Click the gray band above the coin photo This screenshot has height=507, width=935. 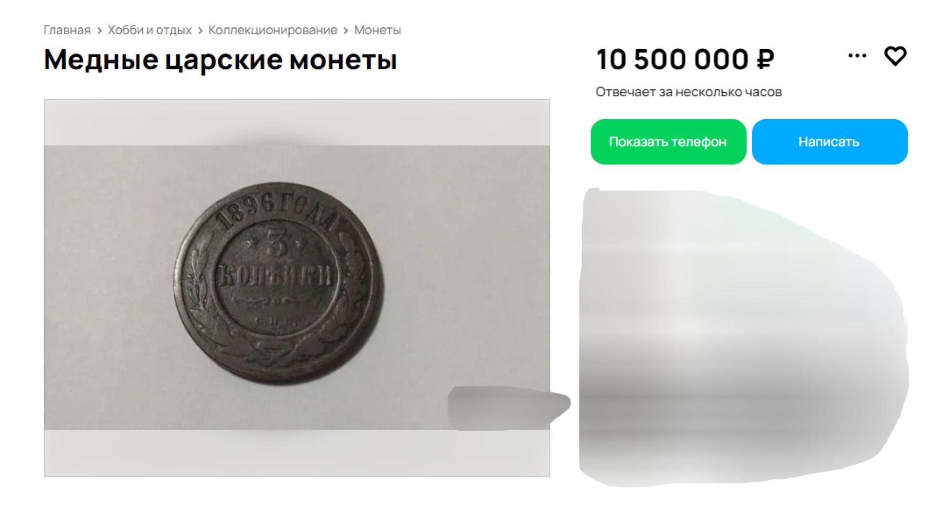[x=297, y=123]
